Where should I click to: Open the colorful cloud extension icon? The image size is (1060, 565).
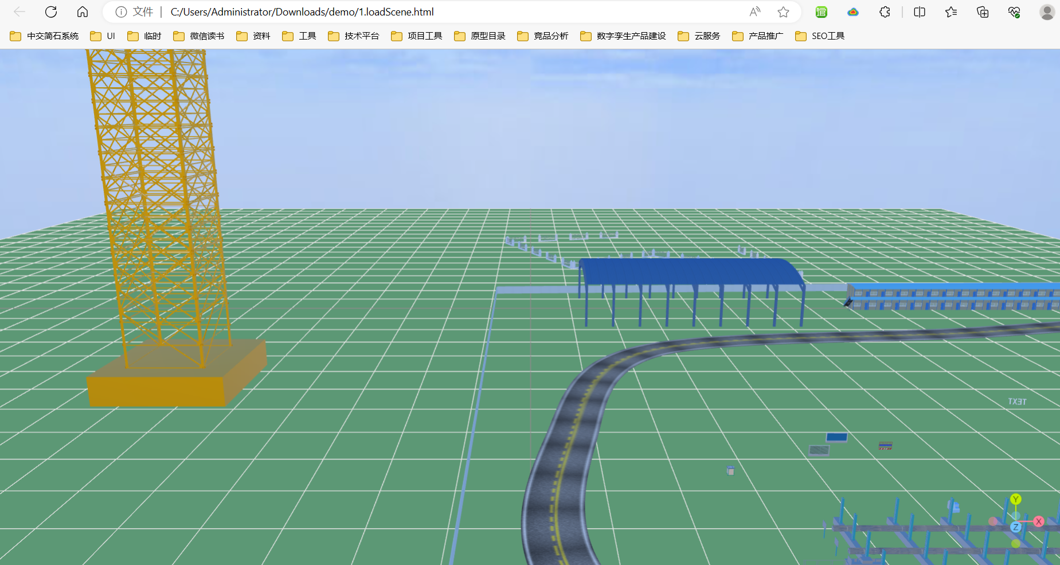(853, 12)
